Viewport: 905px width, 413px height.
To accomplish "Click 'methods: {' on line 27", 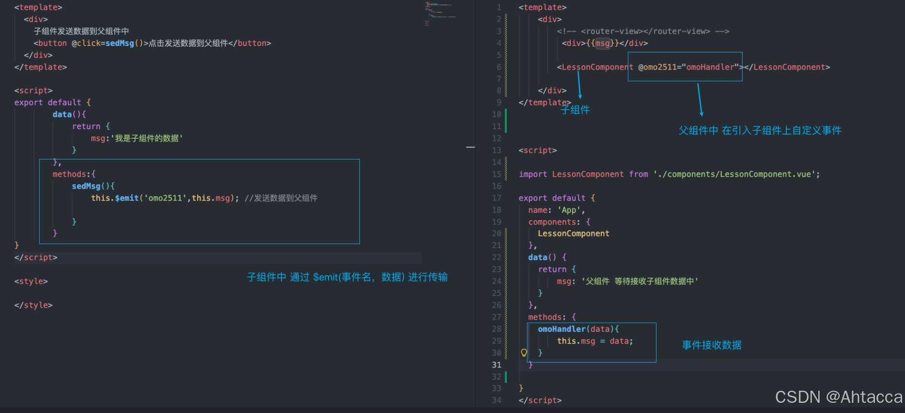I will (552, 317).
